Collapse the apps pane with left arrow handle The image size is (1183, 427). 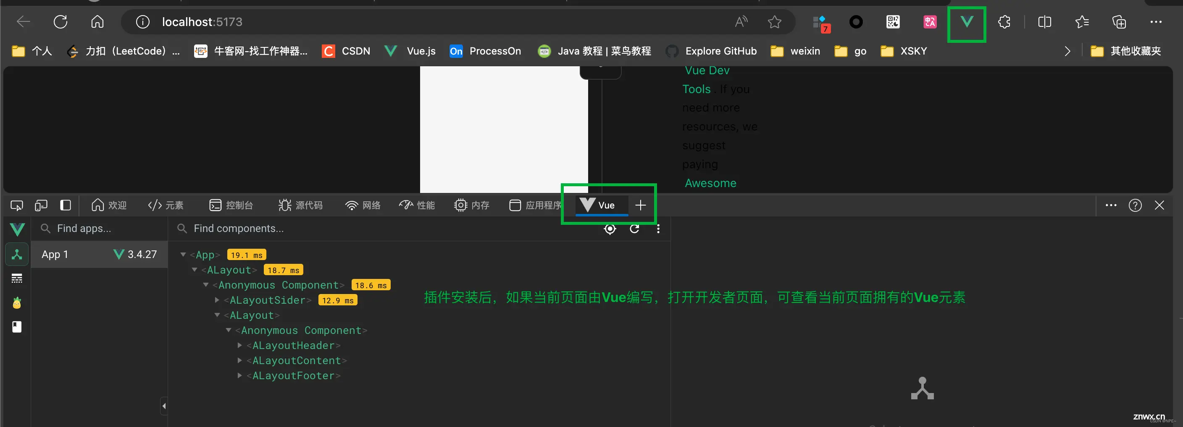point(164,406)
